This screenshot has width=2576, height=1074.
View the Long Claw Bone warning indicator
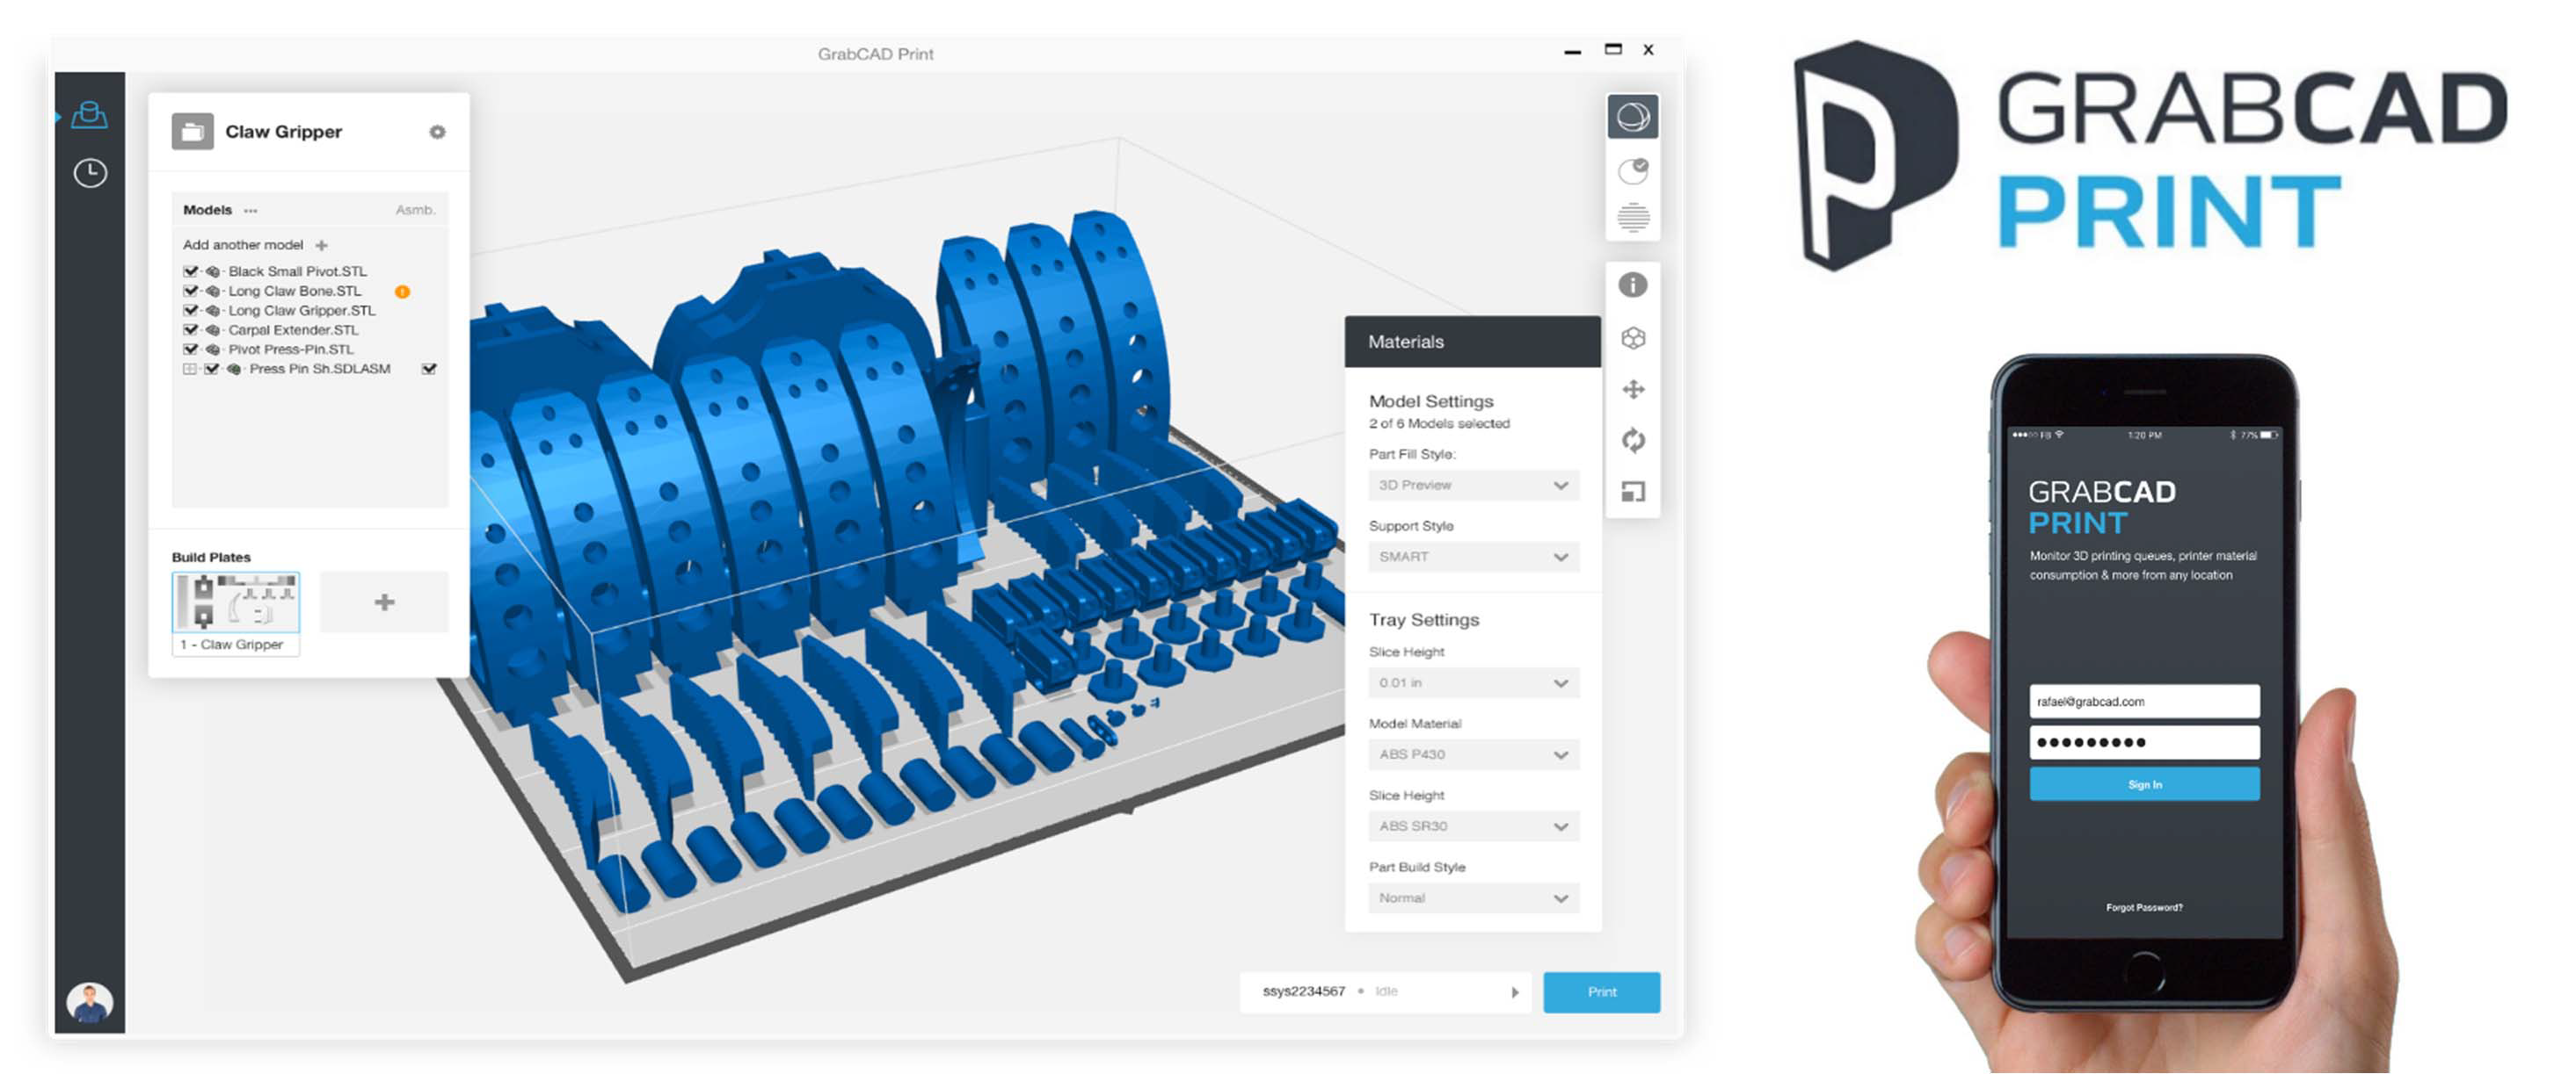402,292
